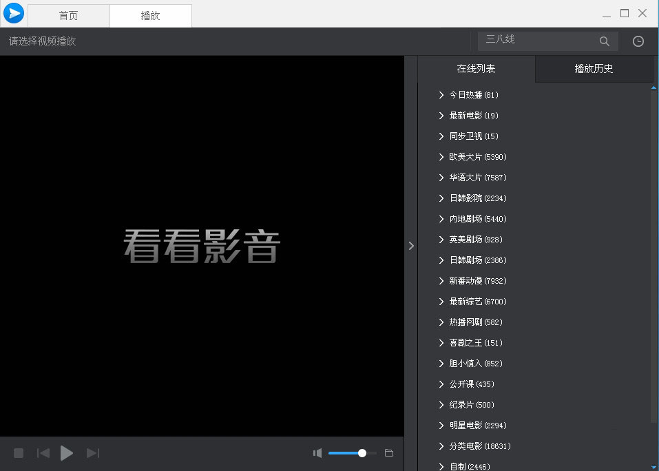The width and height of the screenshot is (659, 471).
Task: Maximize the player window
Action: point(625,14)
